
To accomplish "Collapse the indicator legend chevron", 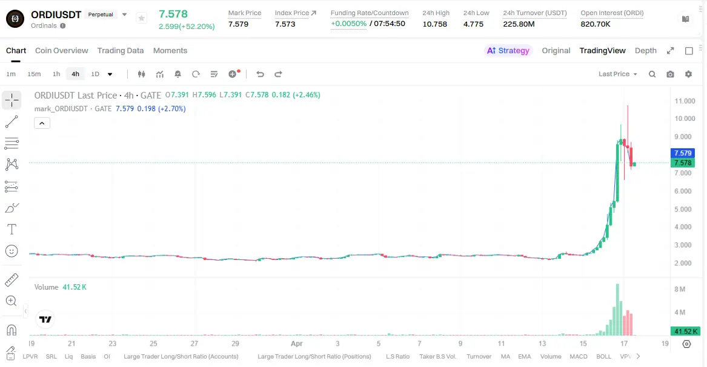I will tap(42, 123).
